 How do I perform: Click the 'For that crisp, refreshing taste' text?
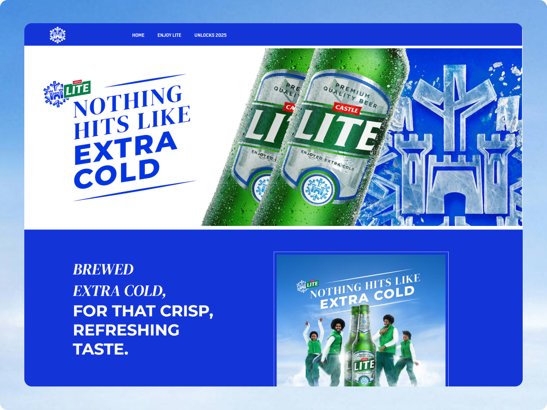[143, 330]
